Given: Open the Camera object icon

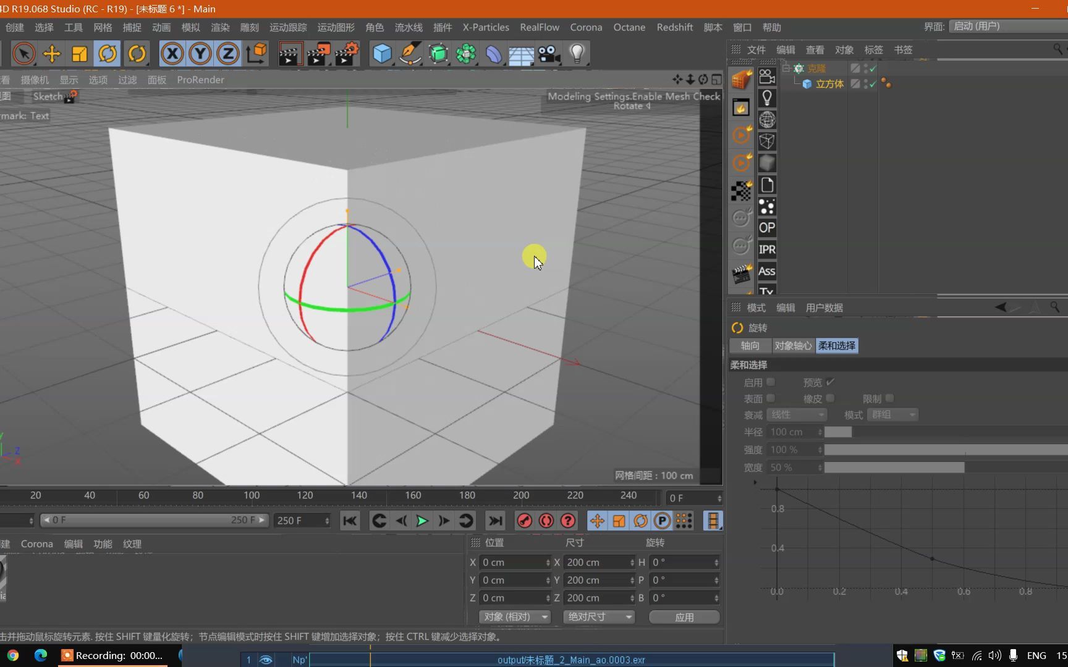Looking at the screenshot, I should click(549, 54).
